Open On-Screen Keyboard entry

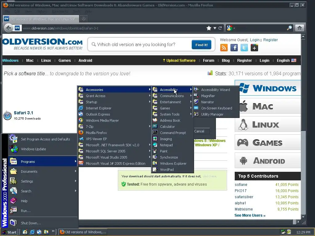(x=216, y=108)
